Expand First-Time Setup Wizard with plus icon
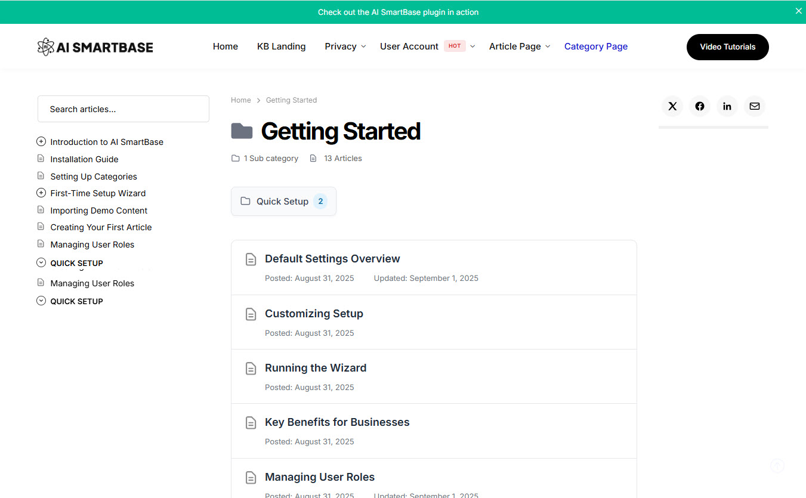 point(41,193)
